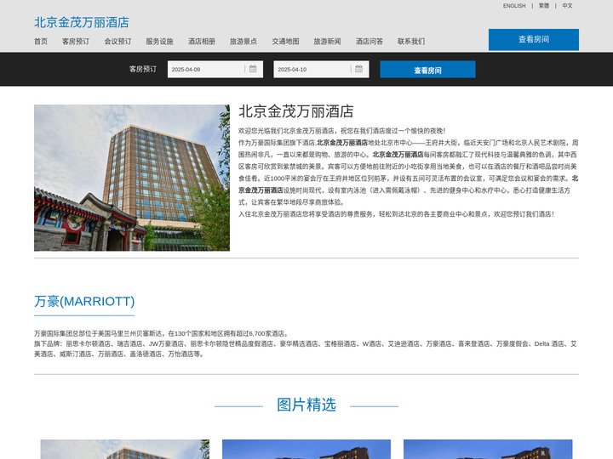The width and height of the screenshot is (613, 459).
Task: Open 会议预订 menu item
Action: (x=117, y=42)
